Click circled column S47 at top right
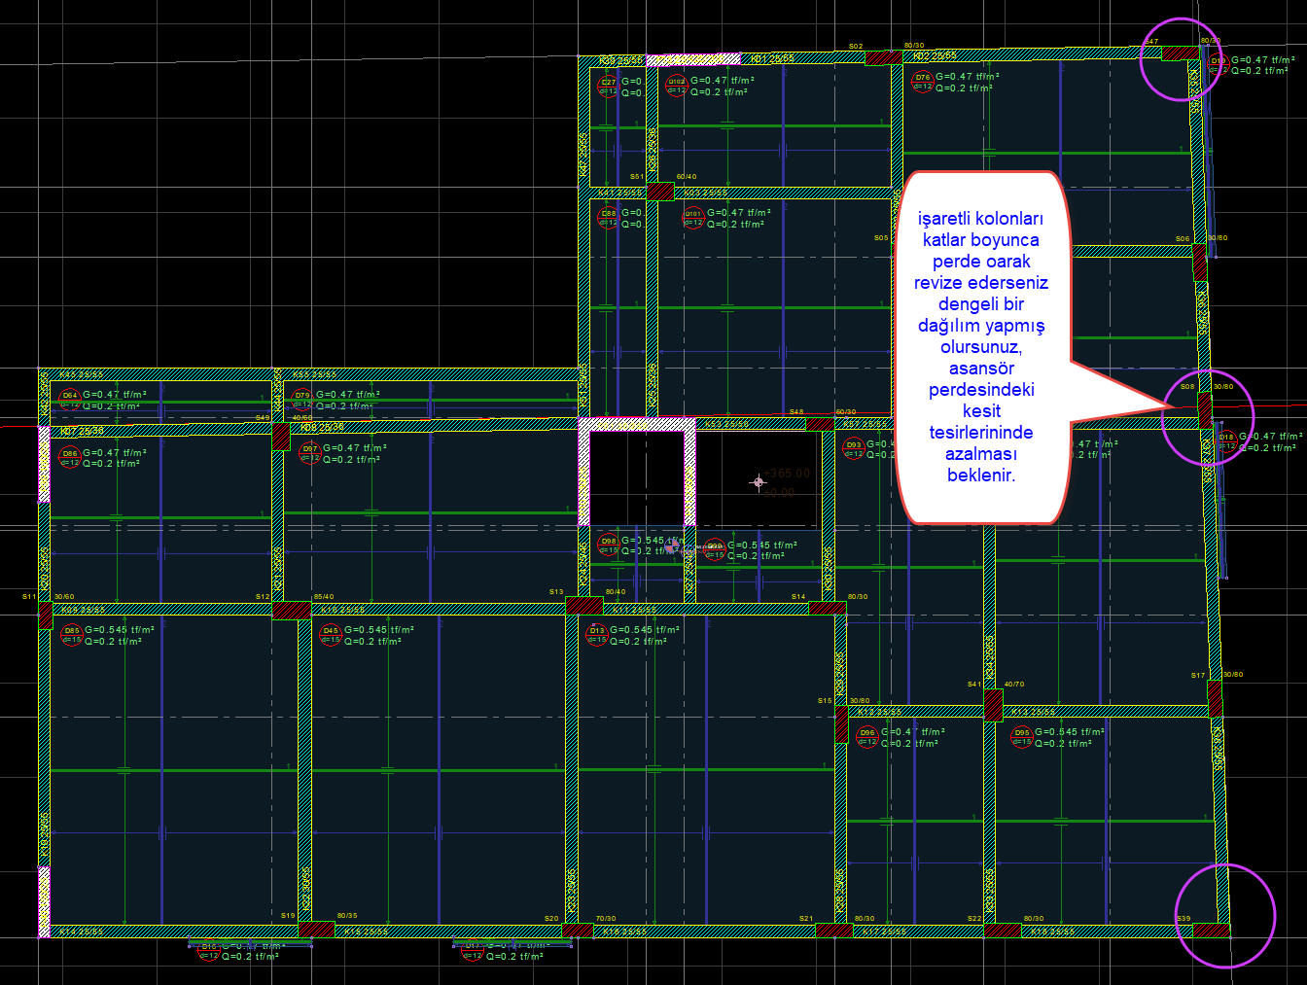1307x985 pixels. [1181, 53]
